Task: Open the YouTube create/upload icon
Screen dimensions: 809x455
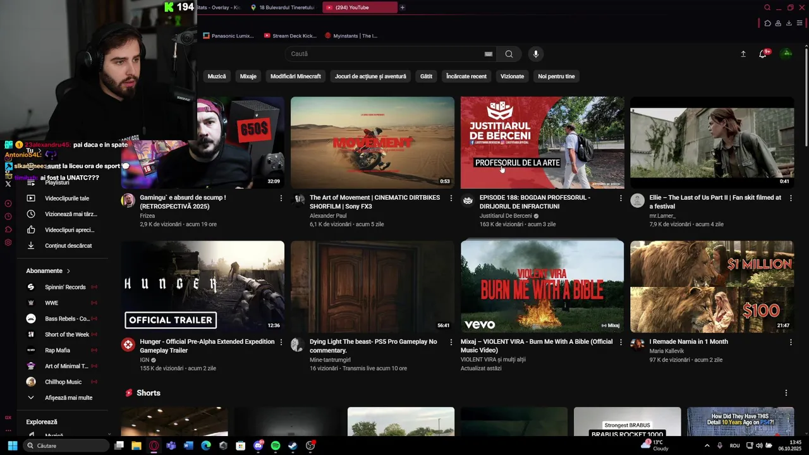Action: click(743, 54)
